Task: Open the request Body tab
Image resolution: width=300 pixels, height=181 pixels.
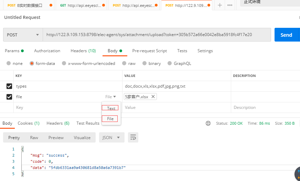Action: [115, 51]
